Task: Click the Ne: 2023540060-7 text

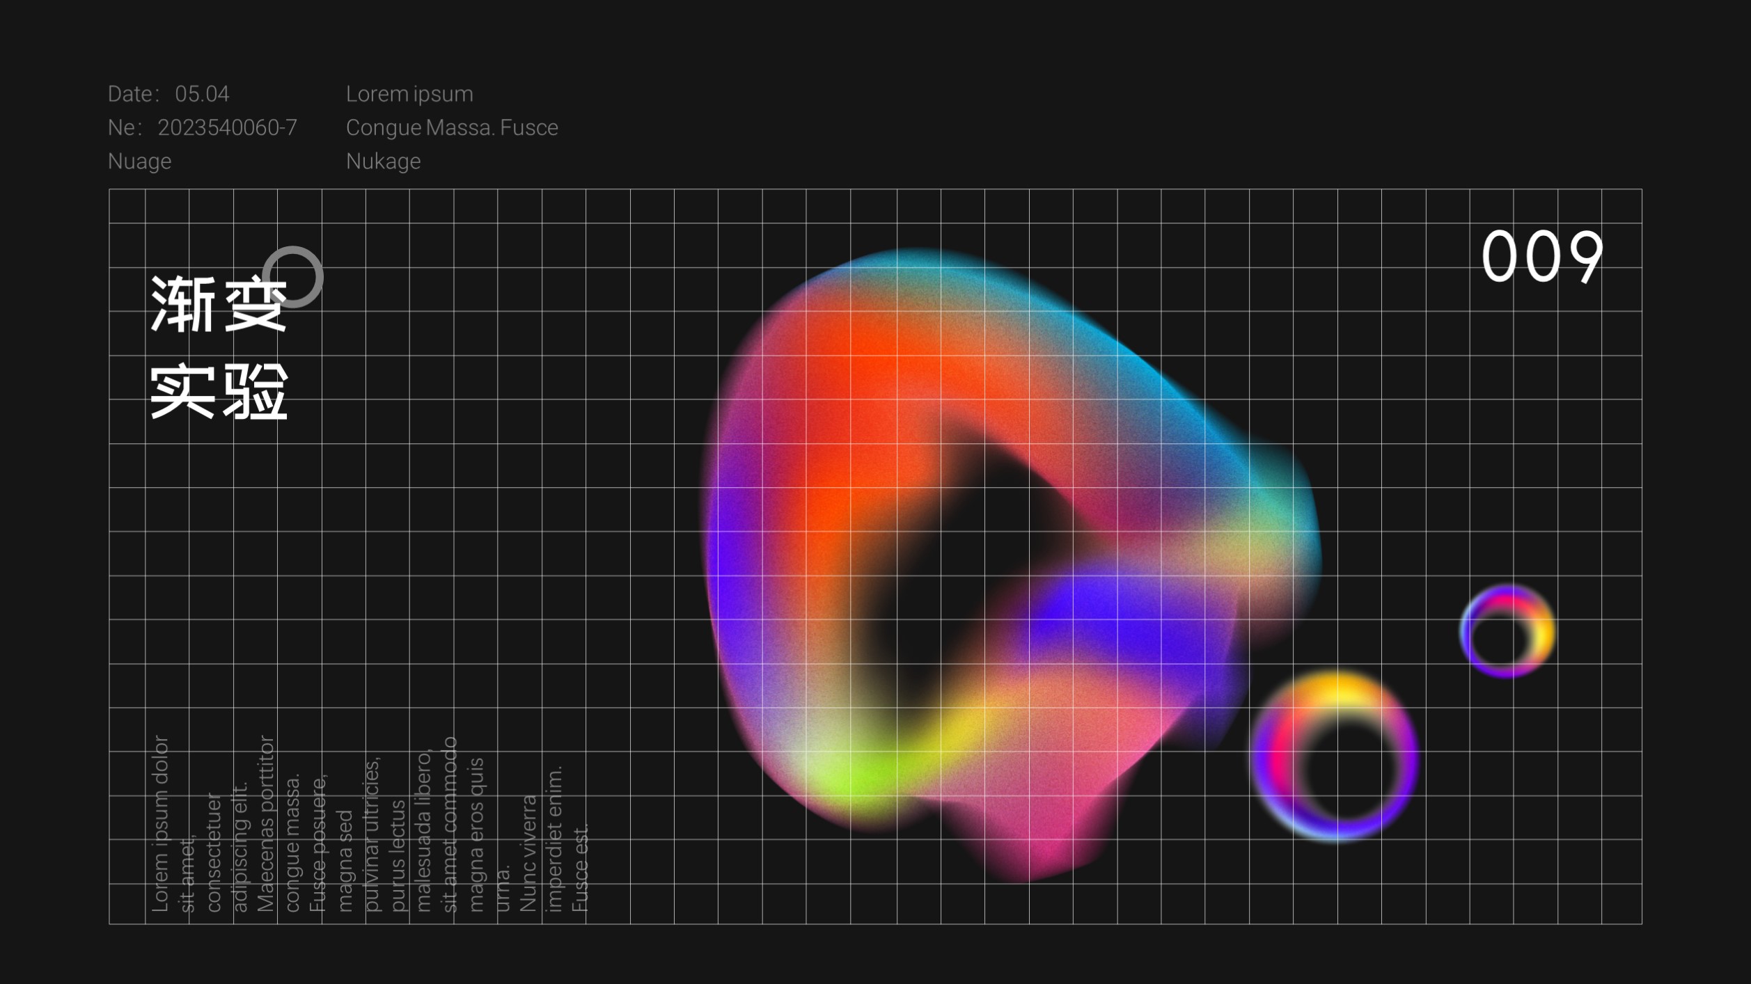Action: click(x=202, y=127)
